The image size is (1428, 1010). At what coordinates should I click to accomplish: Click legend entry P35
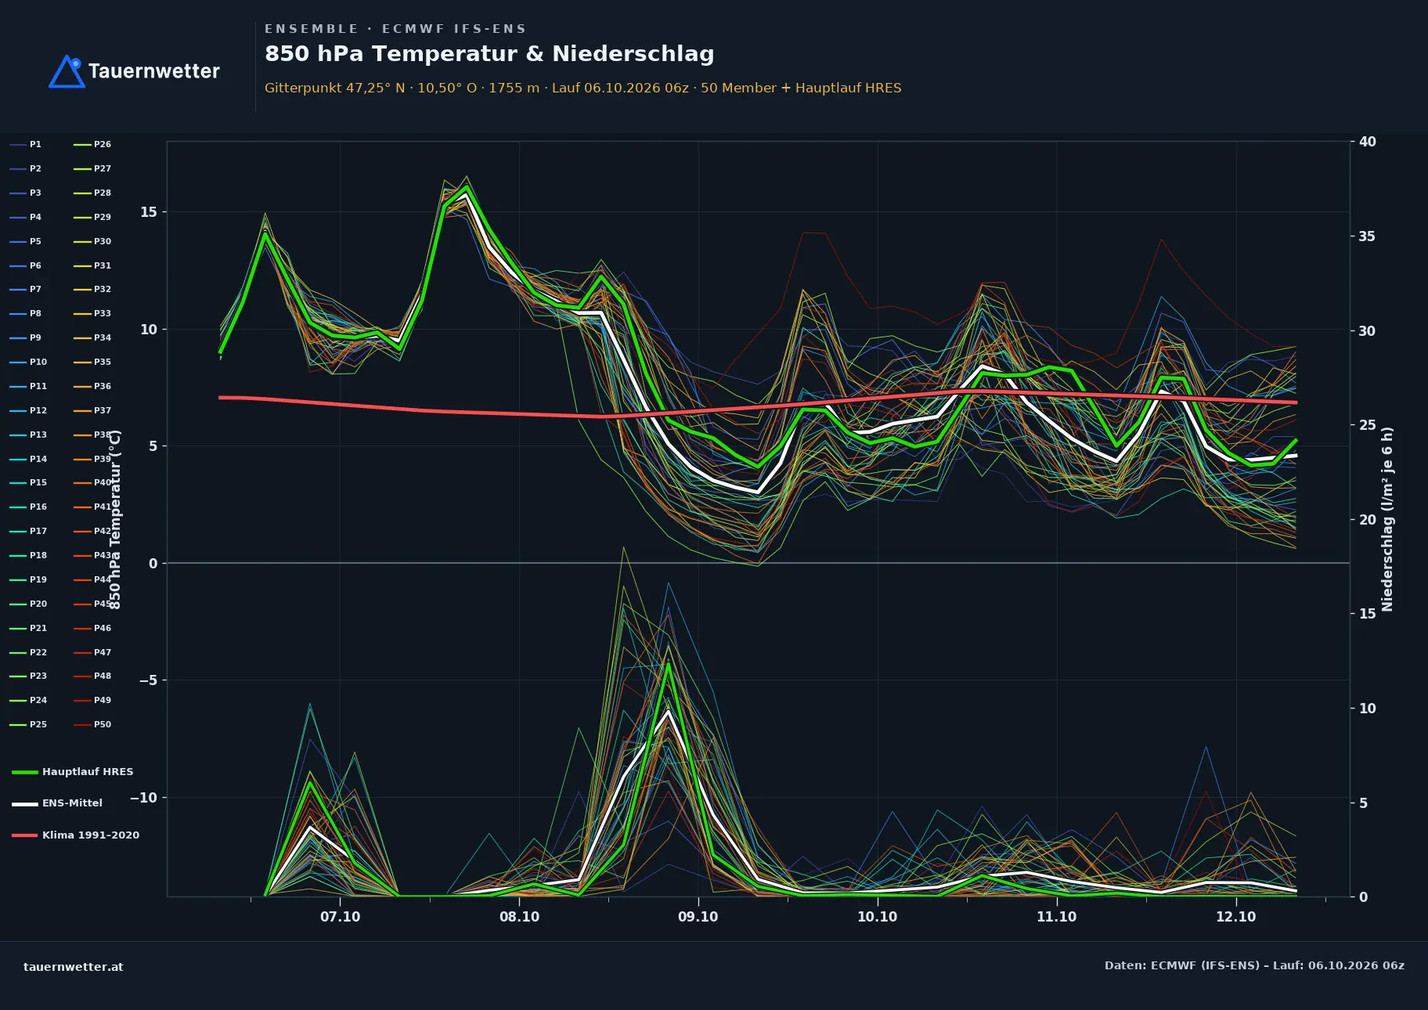point(92,363)
